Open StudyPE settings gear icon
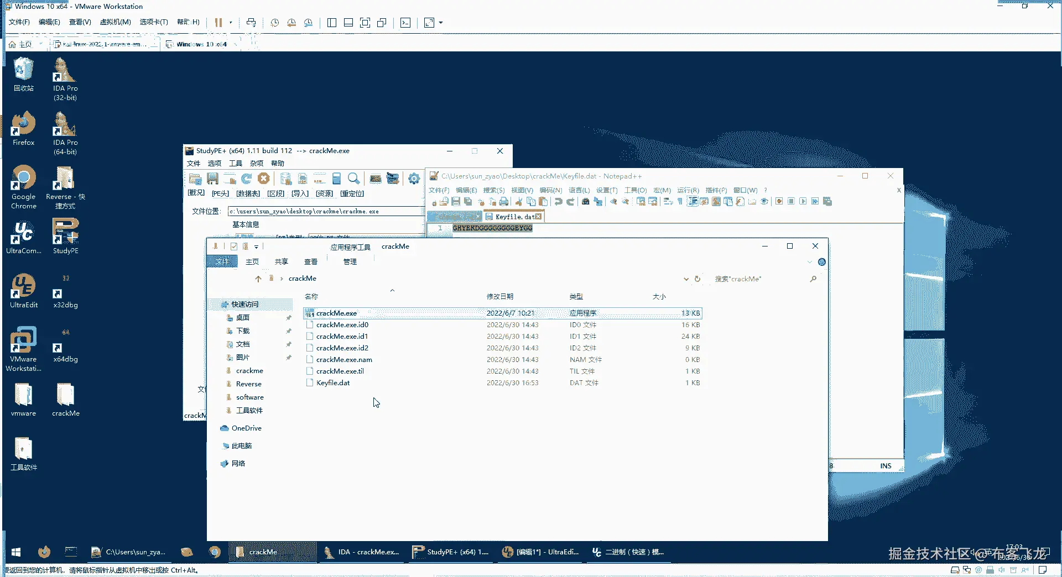 click(414, 179)
